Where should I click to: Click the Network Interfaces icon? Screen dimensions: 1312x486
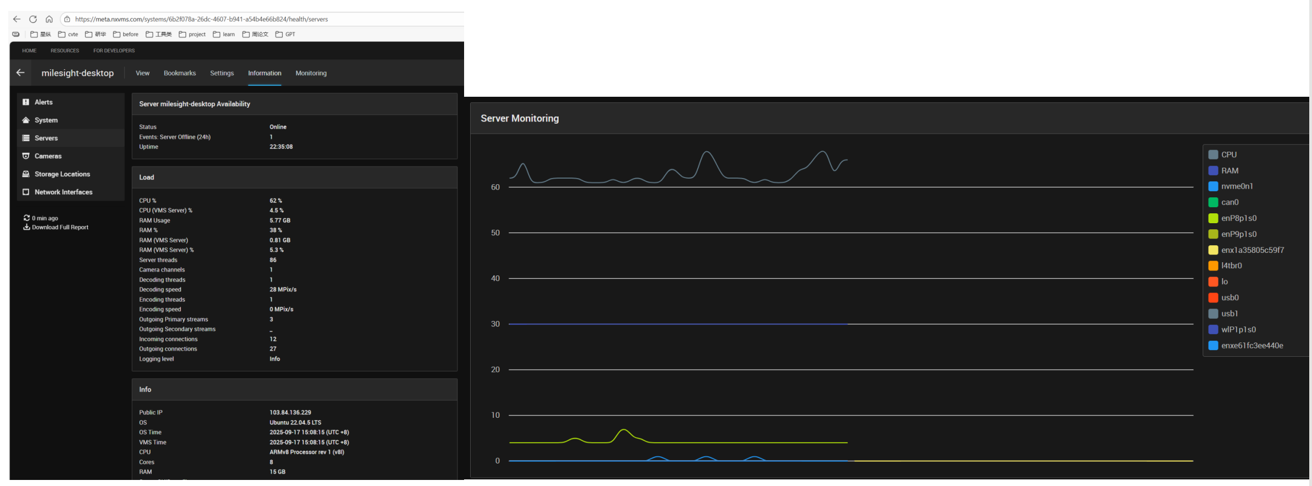coord(26,192)
